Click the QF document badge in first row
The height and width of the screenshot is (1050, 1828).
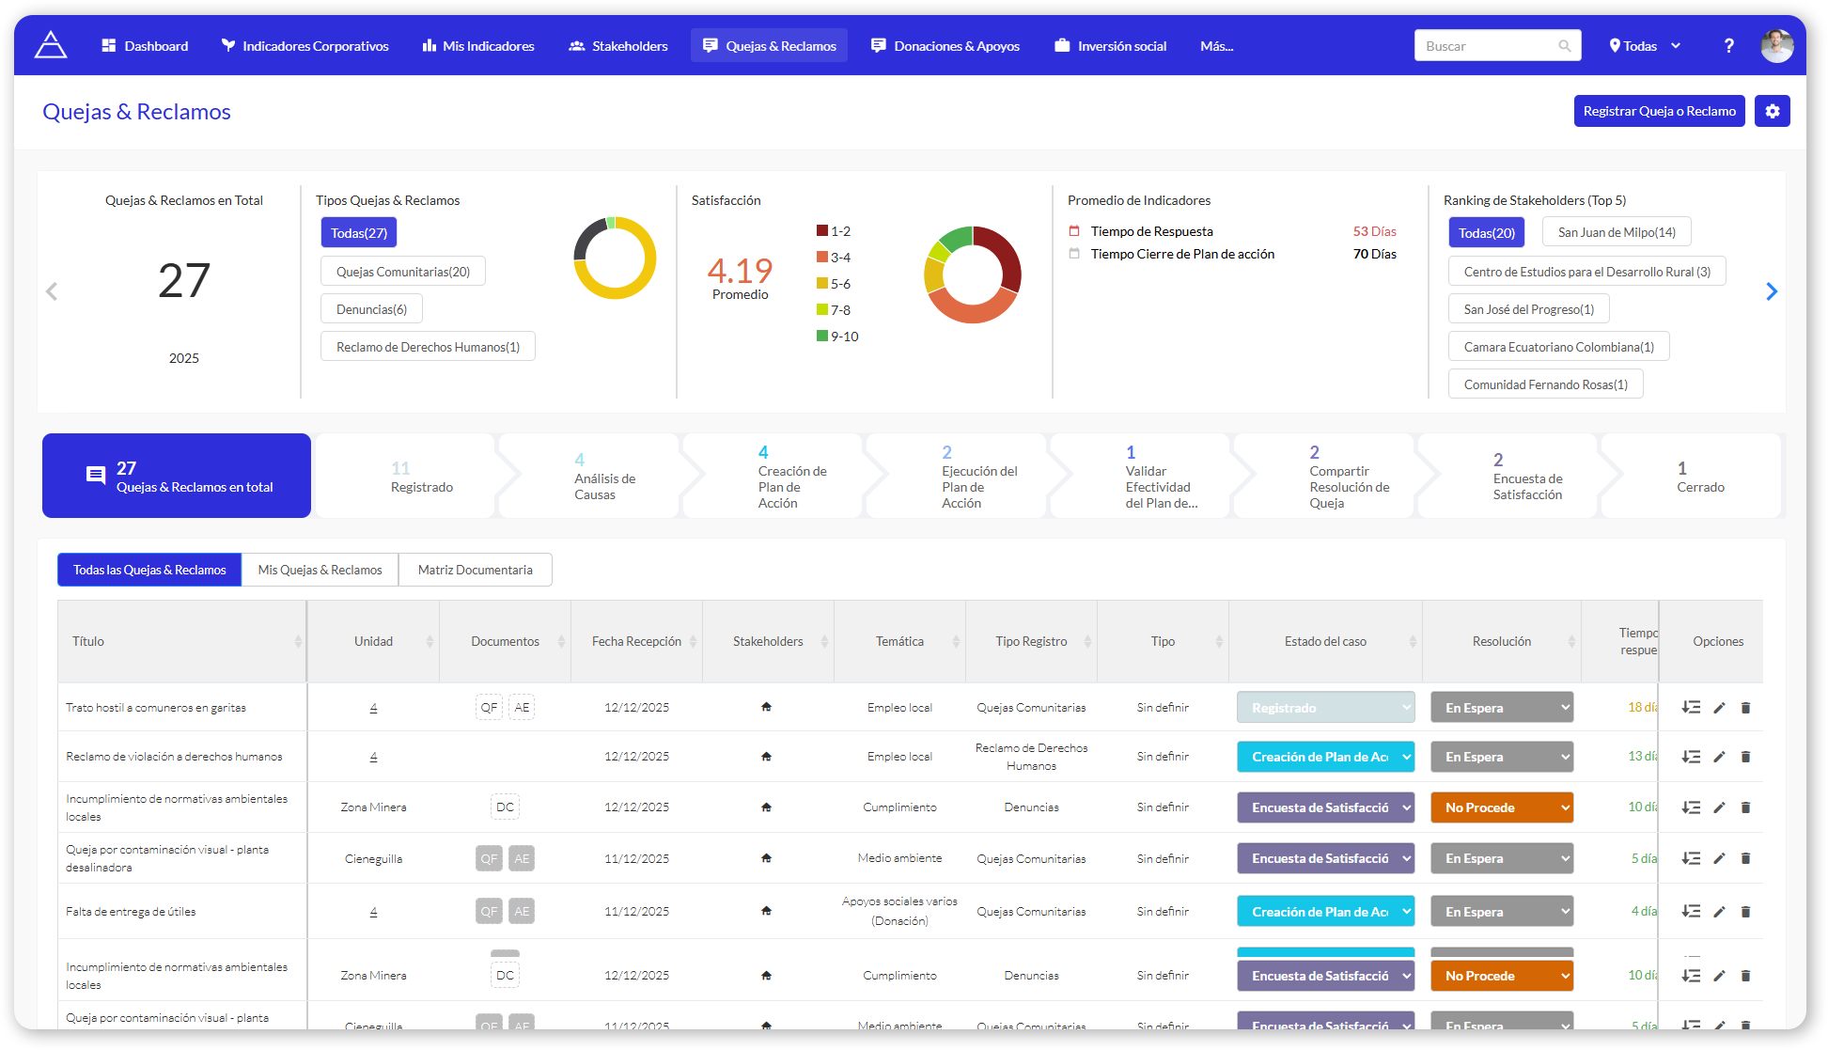489,707
